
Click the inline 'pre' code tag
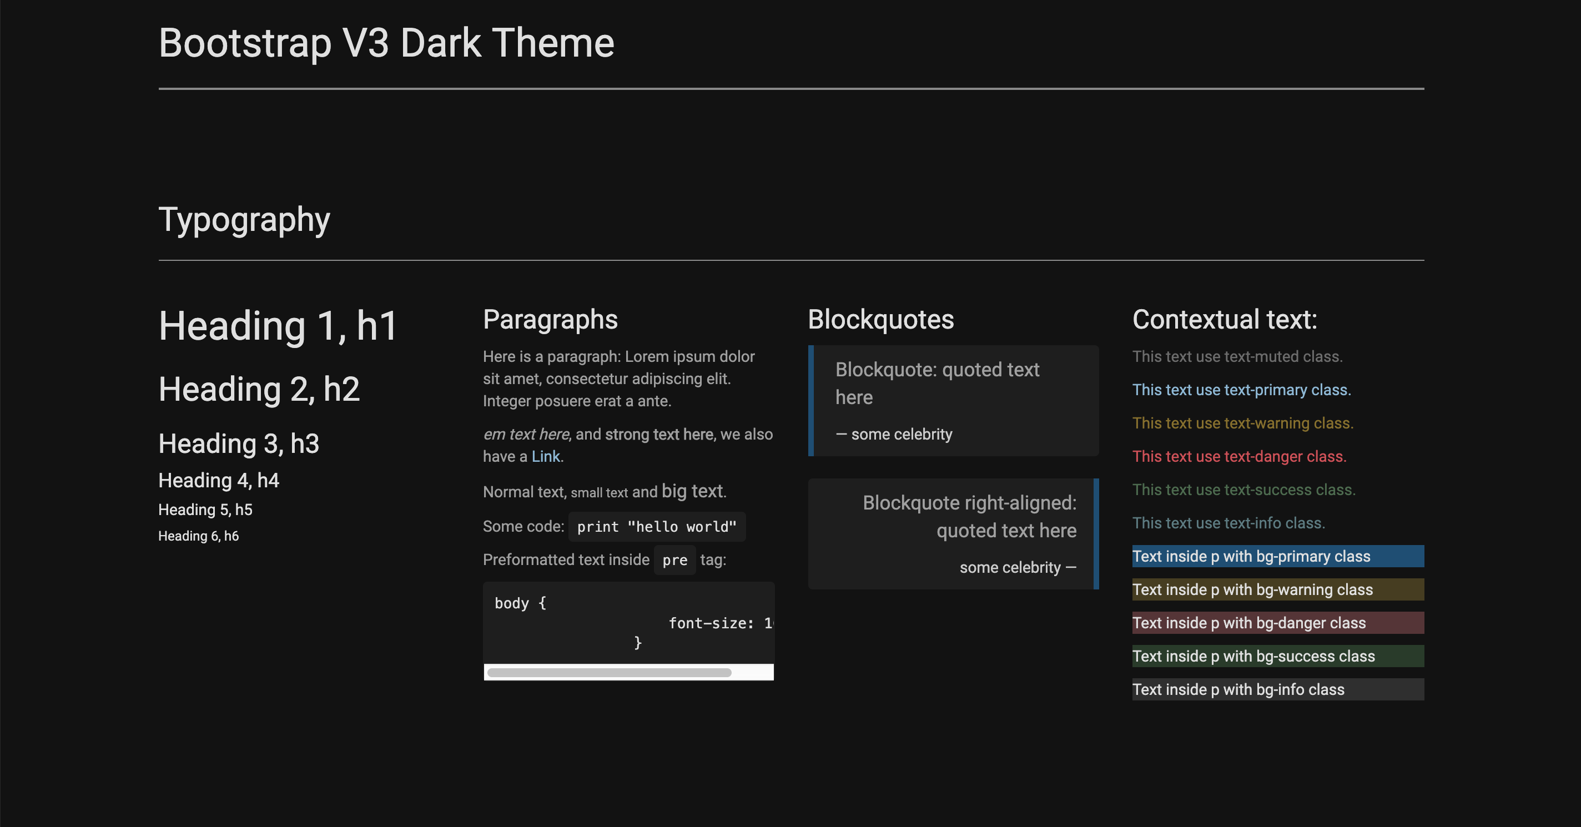(x=674, y=560)
